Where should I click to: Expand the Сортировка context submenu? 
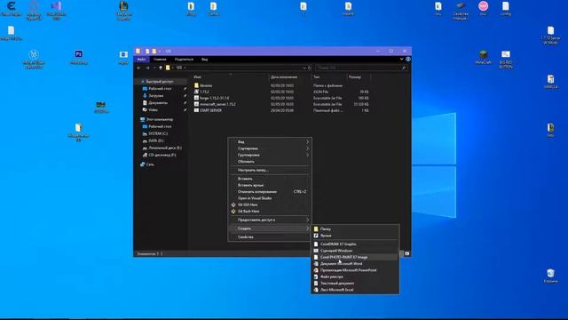(270, 148)
